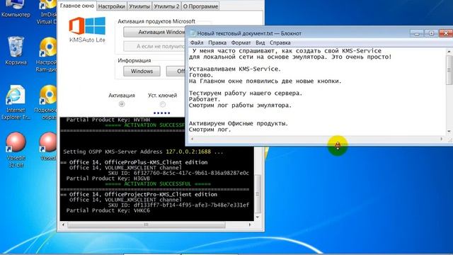The height and width of the screenshot is (255, 453).
Task: Minimize the Notepad window
Action: tap(417, 33)
